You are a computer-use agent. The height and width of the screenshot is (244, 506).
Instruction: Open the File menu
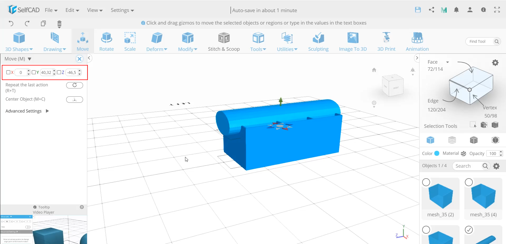tap(51, 10)
